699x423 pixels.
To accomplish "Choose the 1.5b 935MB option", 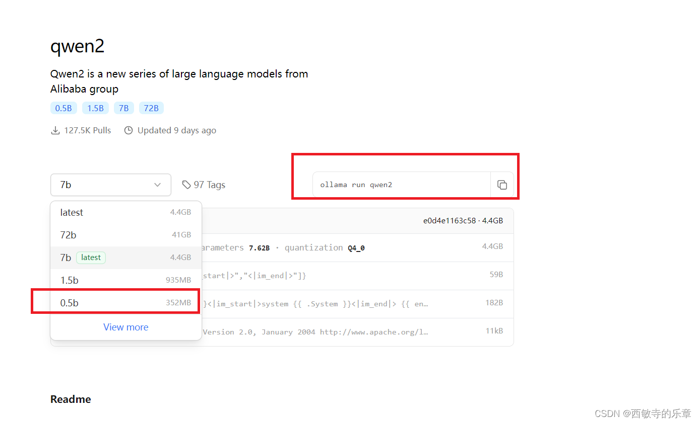I will click(x=126, y=280).
